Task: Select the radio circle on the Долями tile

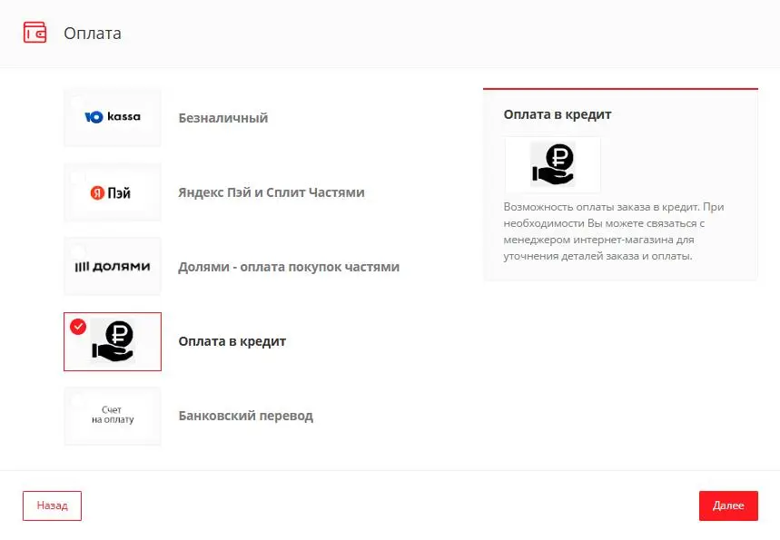Action: [x=78, y=251]
